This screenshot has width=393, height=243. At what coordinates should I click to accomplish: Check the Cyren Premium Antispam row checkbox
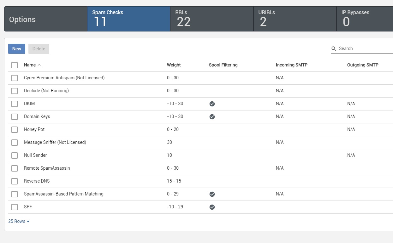click(x=15, y=78)
